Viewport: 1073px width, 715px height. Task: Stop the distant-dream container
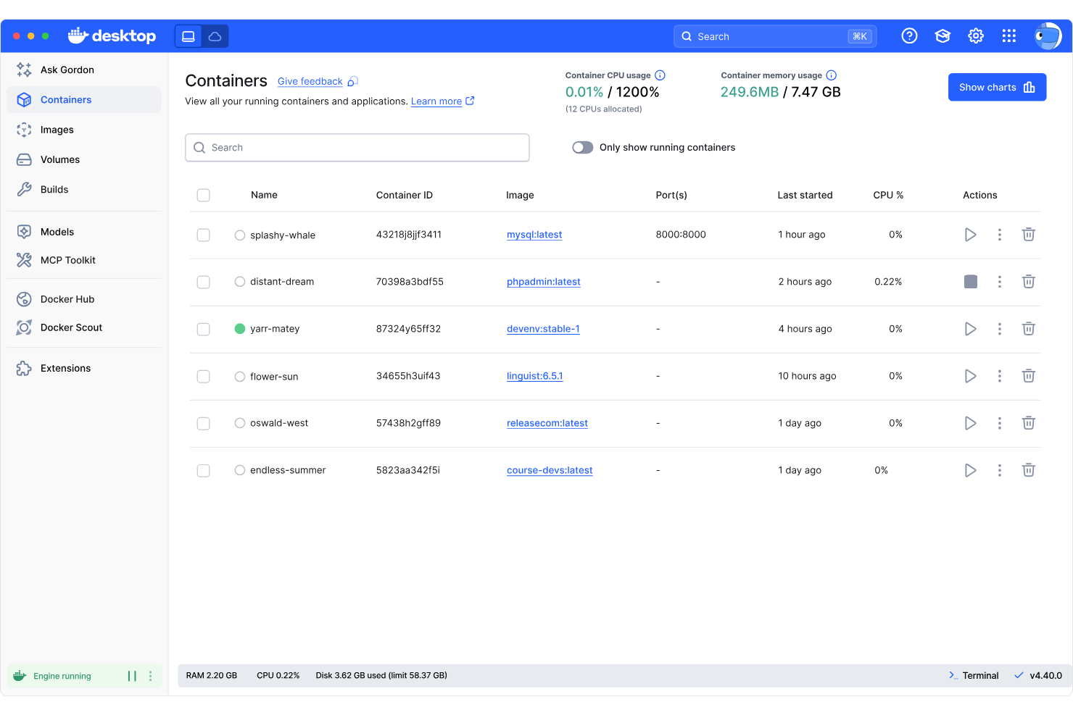[971, 282]
